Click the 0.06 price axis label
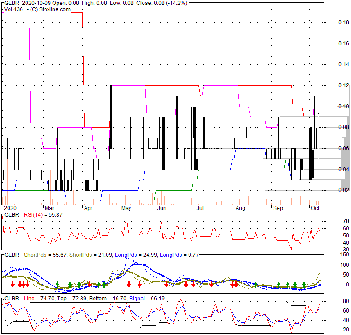This screenshot has height=335, width=351. coord(344,148)
